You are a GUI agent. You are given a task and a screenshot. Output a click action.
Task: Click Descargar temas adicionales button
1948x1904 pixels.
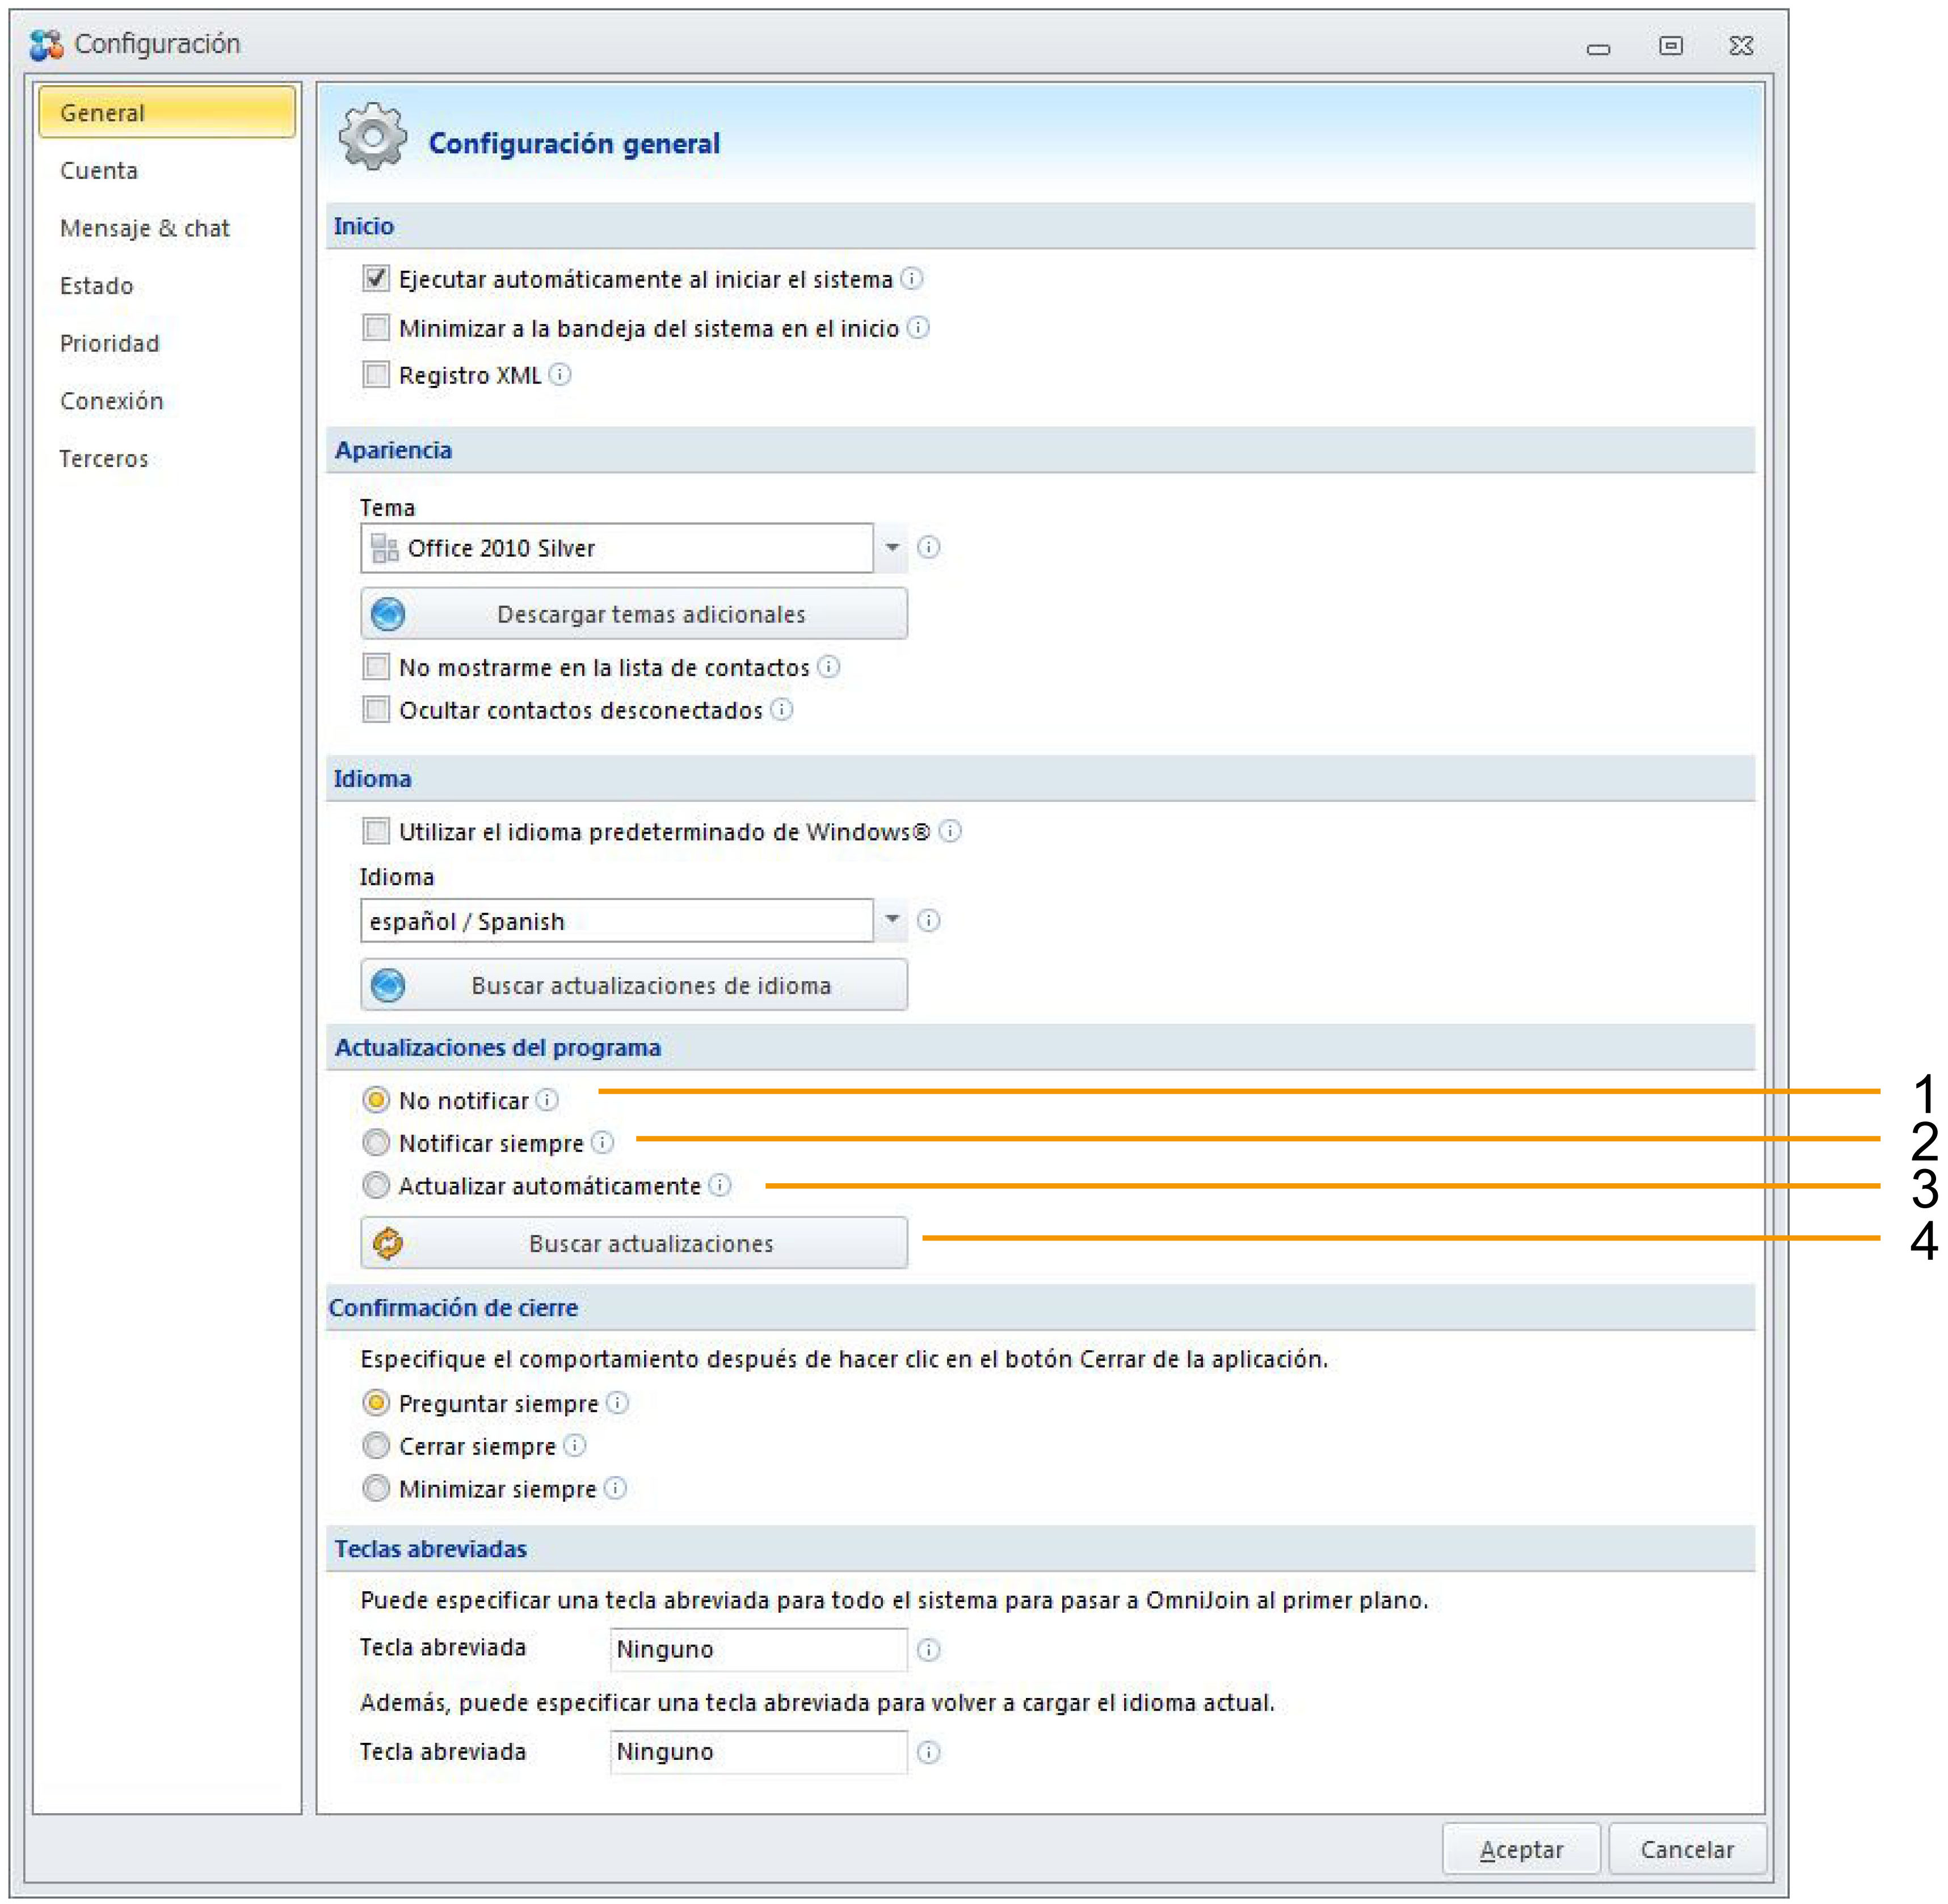(634, 613)
